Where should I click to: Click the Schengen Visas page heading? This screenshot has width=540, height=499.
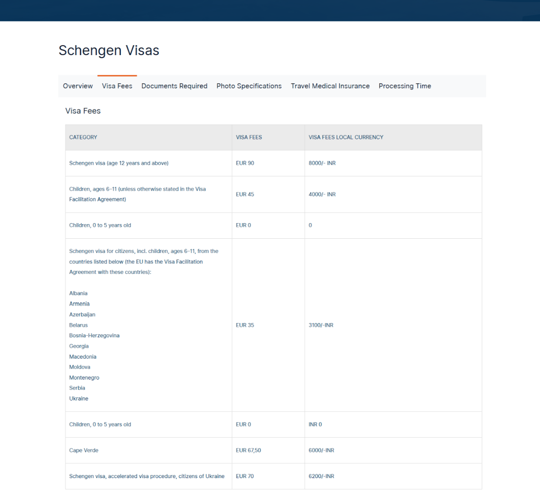(109, 50)
